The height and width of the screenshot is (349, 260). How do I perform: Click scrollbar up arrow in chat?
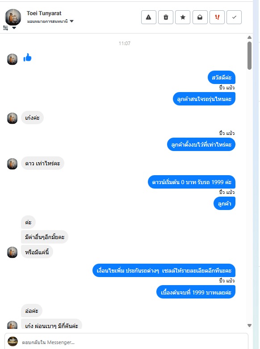click(x=250, y=38)
